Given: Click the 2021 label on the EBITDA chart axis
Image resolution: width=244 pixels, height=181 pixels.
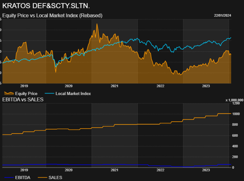Looking at the screenshot, I should 114,170.
